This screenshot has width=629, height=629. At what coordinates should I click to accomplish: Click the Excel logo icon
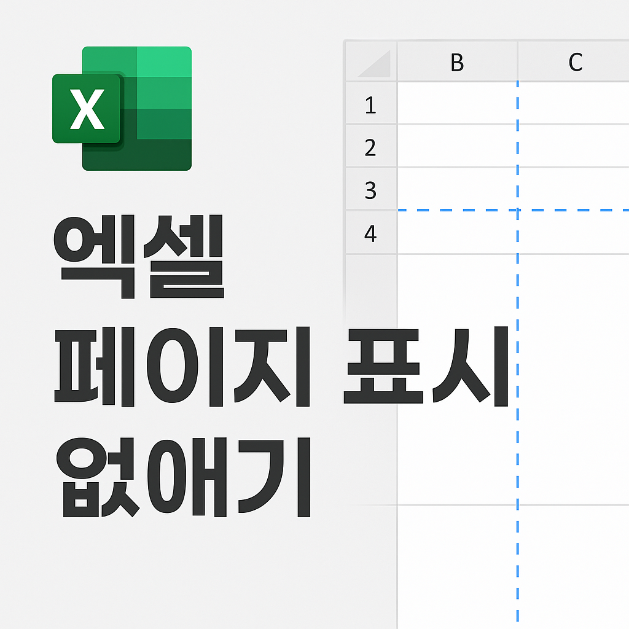point(122,108)
